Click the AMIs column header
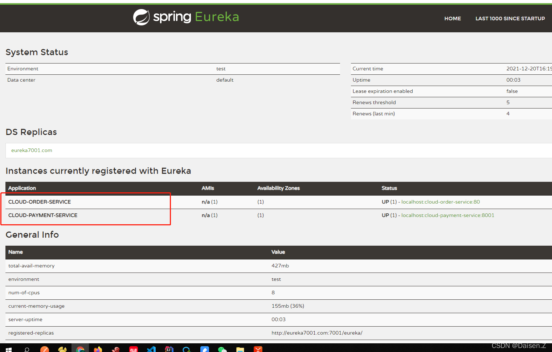 pyautogui.click(x=208, y=188)
